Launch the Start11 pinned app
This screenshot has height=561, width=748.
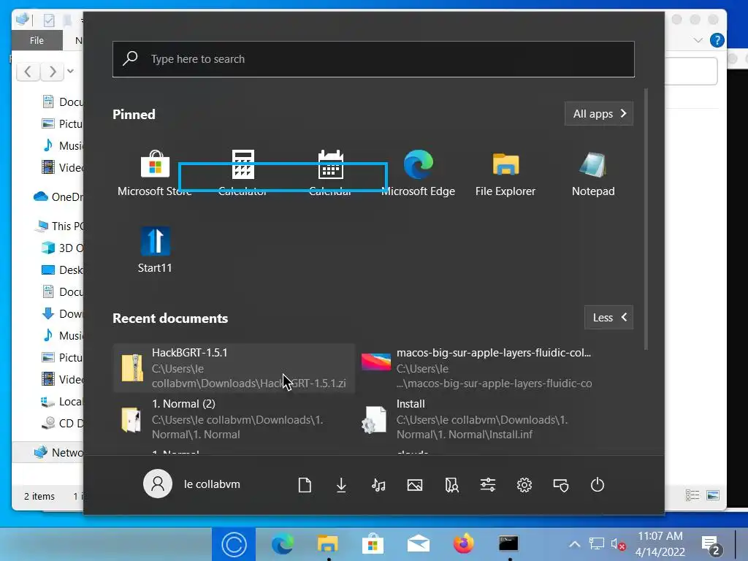(x=155, y=250)
